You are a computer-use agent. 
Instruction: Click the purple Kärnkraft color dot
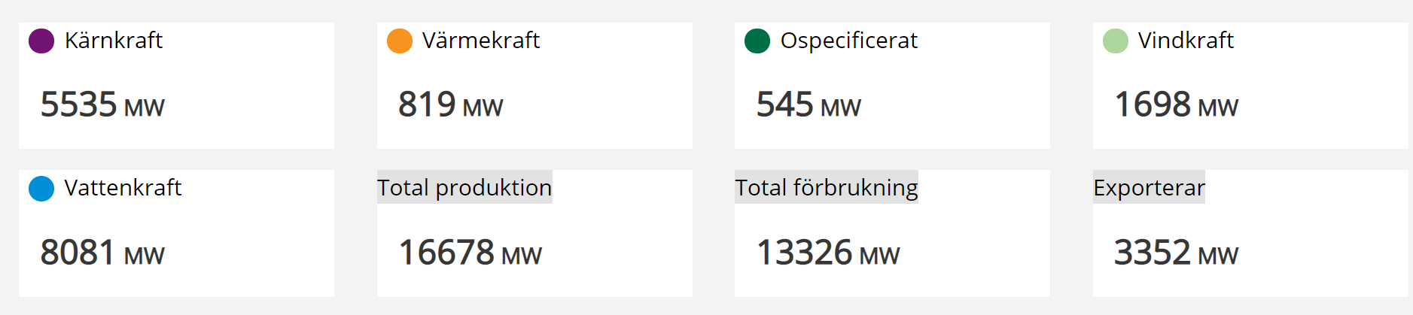pyautogui.click(x=41, y=41)
